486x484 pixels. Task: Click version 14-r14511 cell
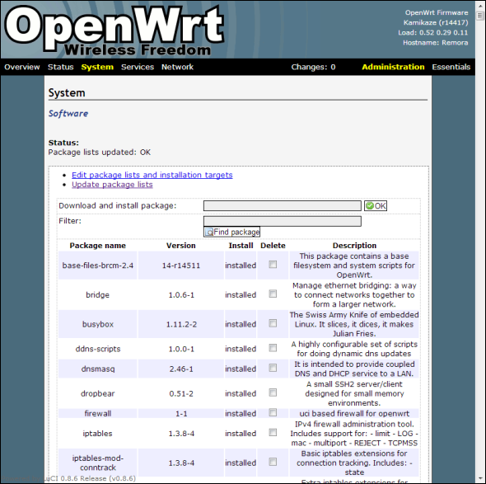pyautogui.click(x=181, y=265)
